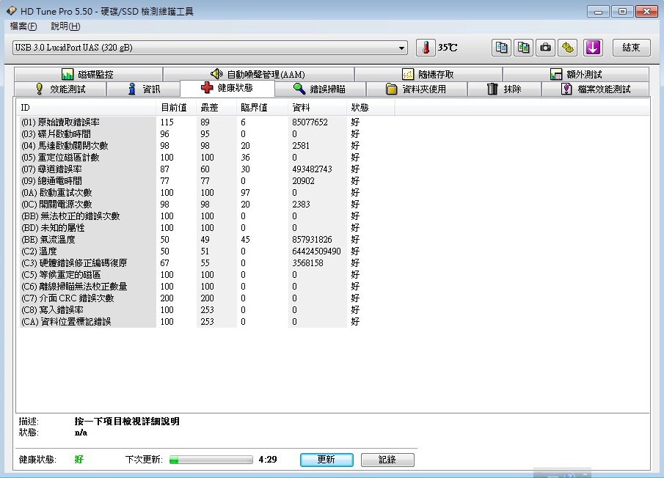Click the next update progress bar
Image resolution: width=664 pixels, height=478 pixels.
[x=211, y=460]
